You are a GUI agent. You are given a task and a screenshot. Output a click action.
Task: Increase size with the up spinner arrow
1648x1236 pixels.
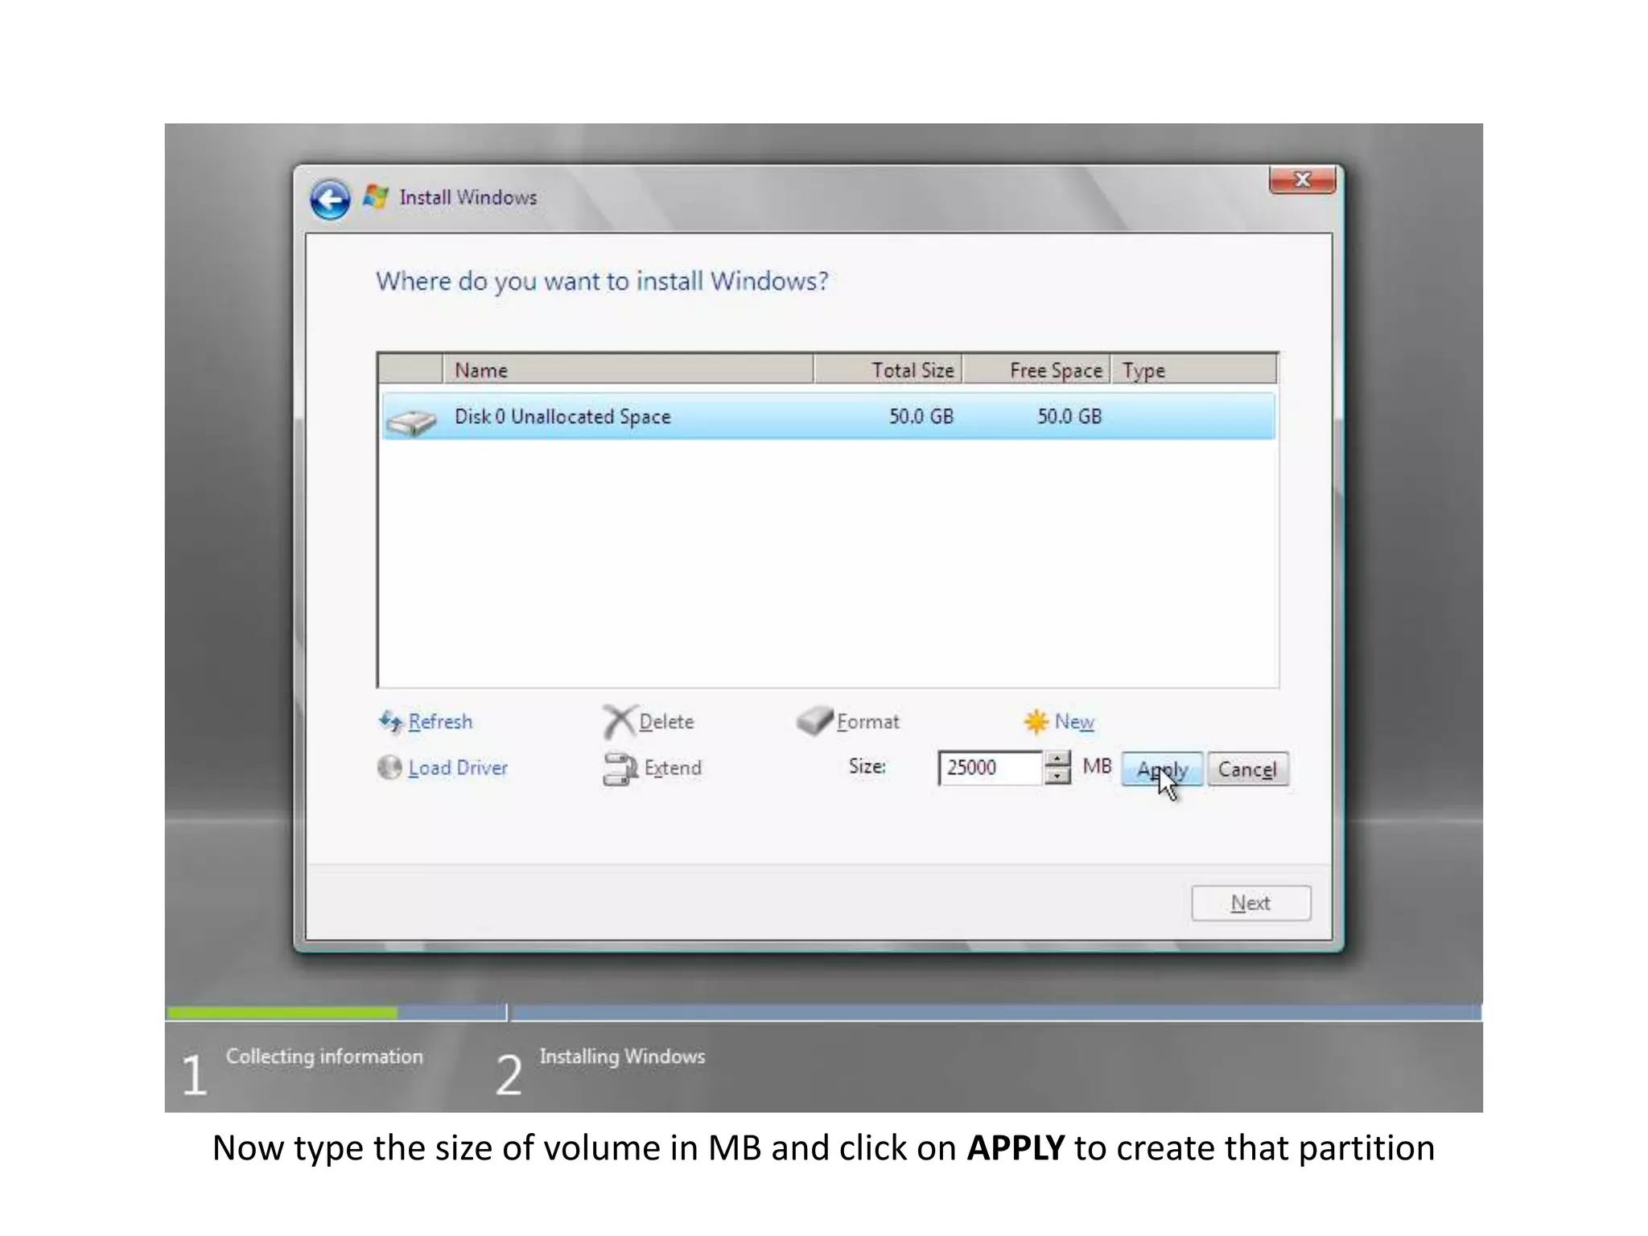(1057, 759)
